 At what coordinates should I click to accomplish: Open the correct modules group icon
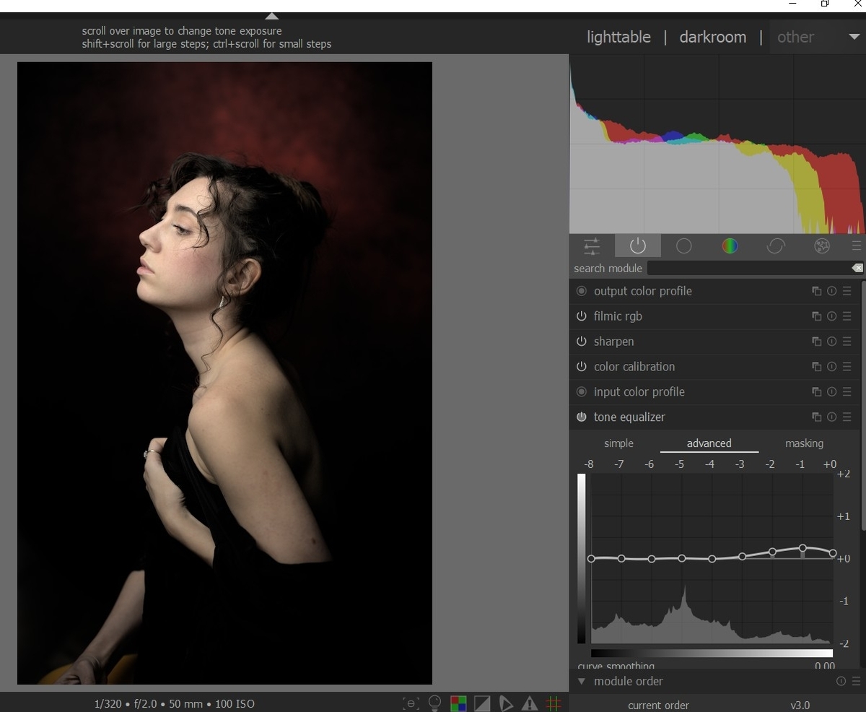coord(776,246)
